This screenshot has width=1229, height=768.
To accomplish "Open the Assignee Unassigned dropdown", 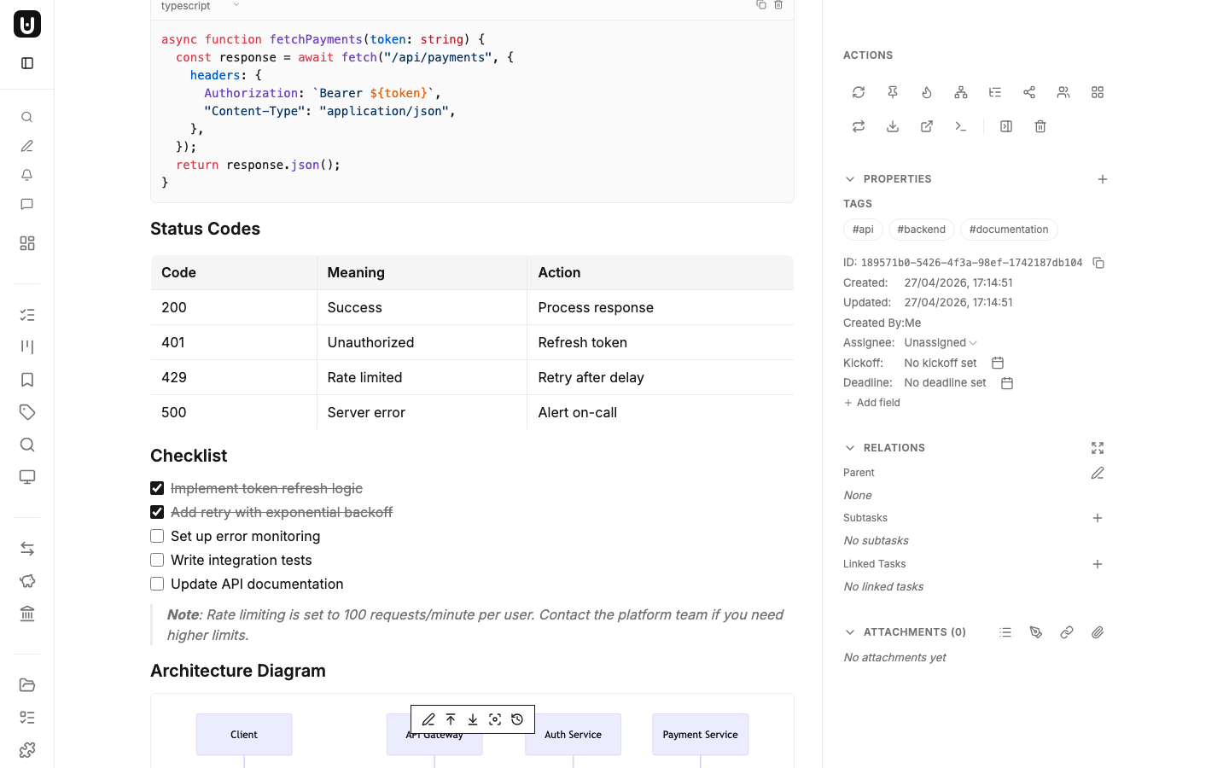I will point(937,342).
